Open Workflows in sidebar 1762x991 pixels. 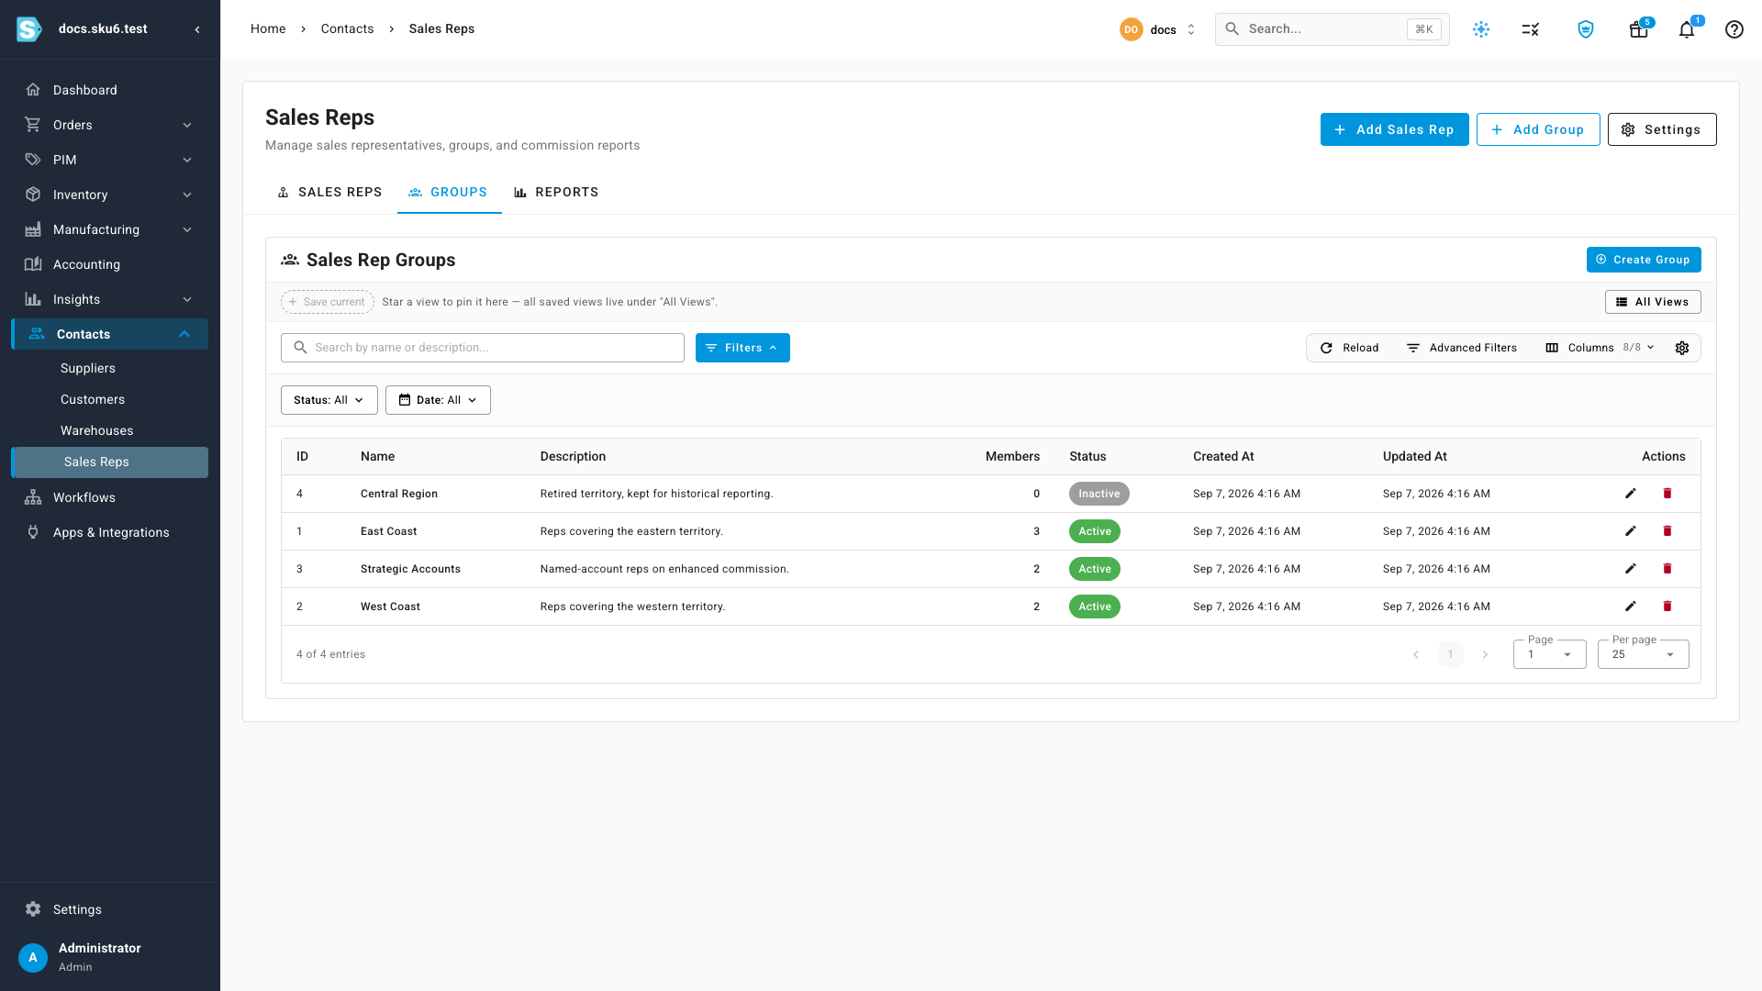[110, 497]
